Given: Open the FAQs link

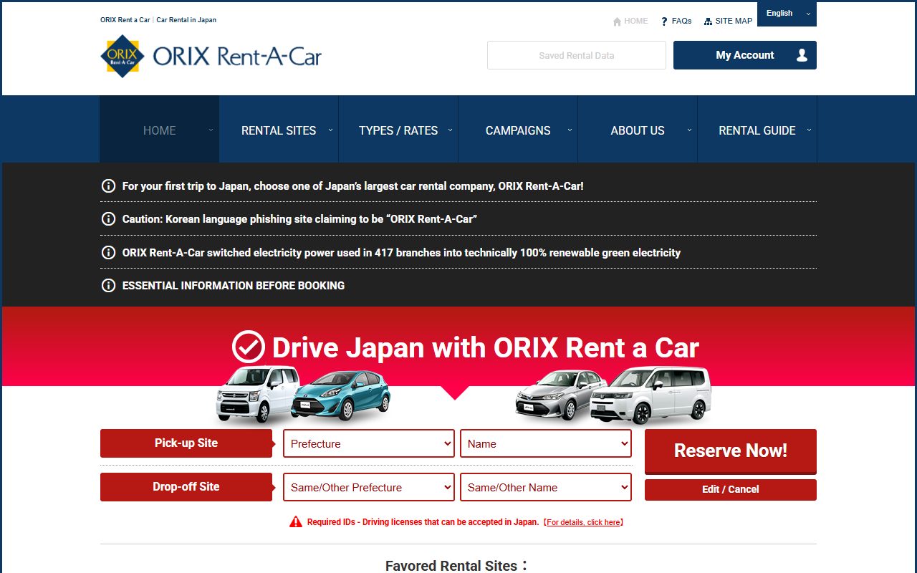Looking at the screenshot, I should coord(681,21).
